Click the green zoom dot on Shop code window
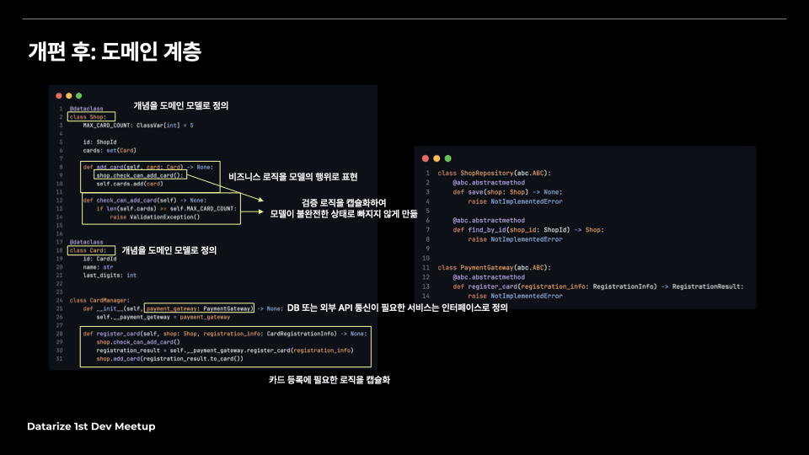809x455 pixels. (79, 96)
